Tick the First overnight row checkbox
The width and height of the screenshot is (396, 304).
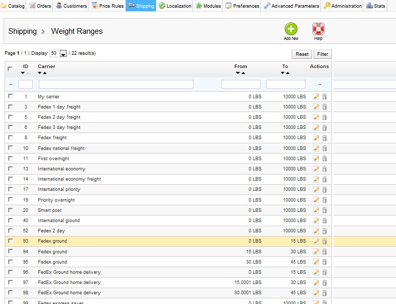click(x=10, y=158)
